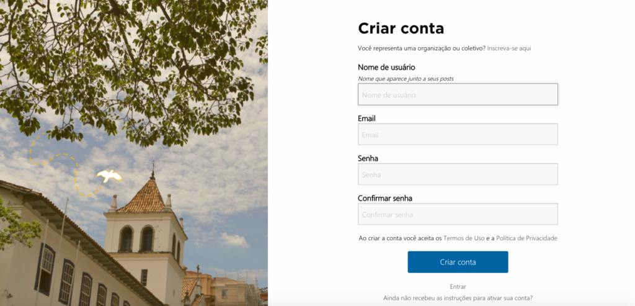Open the 'Inscreva-se aqui' organization signup link
Viewport: 635px width, 306px height.
tap(508, 48)
